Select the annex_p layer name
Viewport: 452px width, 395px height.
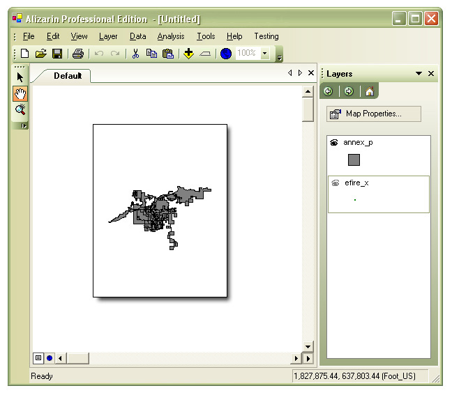pyautogui.click(x=358, y=143)
